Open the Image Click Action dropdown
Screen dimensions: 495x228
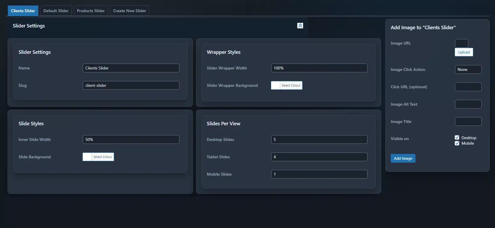(468, 69)
